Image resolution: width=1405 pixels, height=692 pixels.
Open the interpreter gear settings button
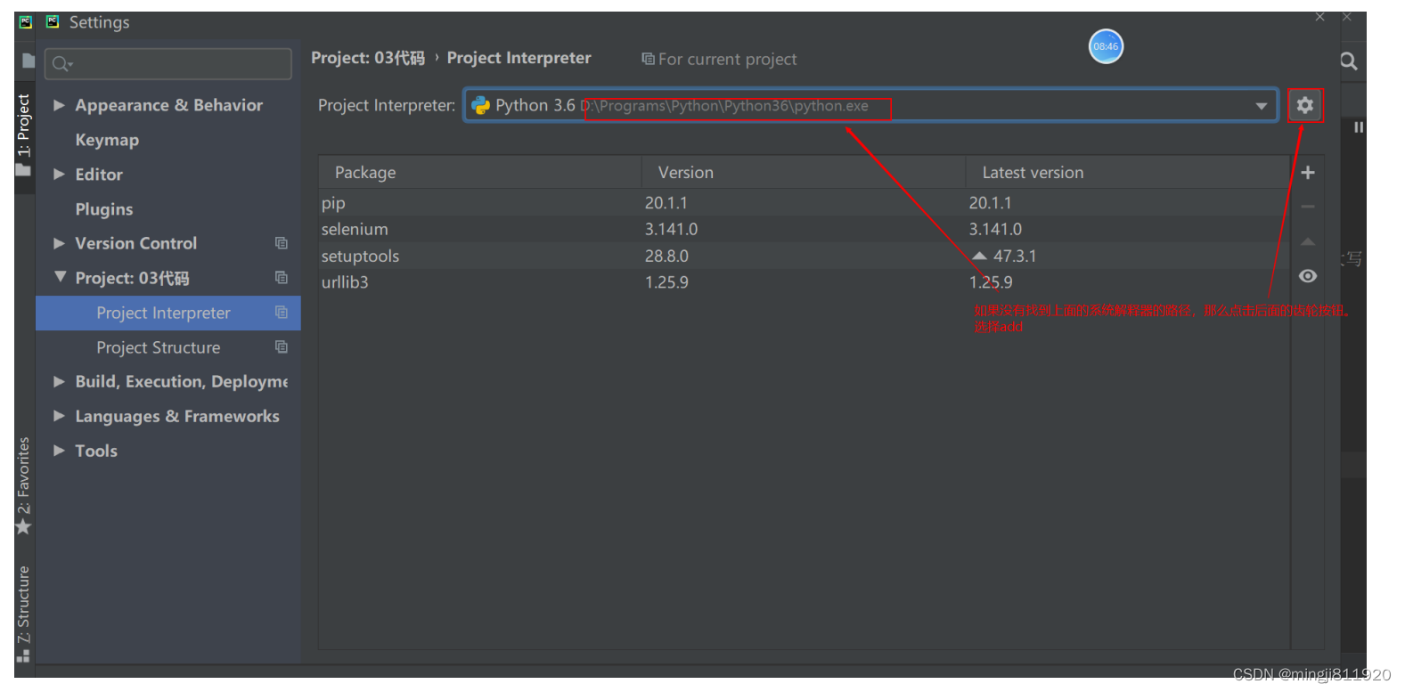click(1304, 105)
